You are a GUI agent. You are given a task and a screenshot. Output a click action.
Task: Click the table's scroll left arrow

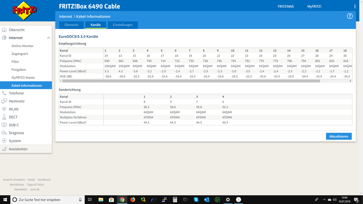(61, 81)
